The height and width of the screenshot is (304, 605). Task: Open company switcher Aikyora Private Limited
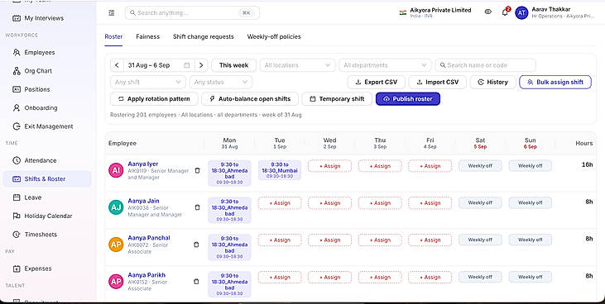point(435,12)
